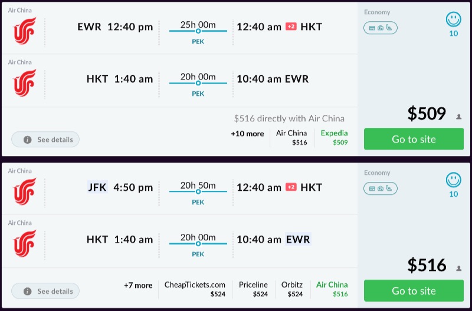Viewport: 472px width, 311px height.
Task: Expand See details for $509 itinerary
Action: point(45,140)
